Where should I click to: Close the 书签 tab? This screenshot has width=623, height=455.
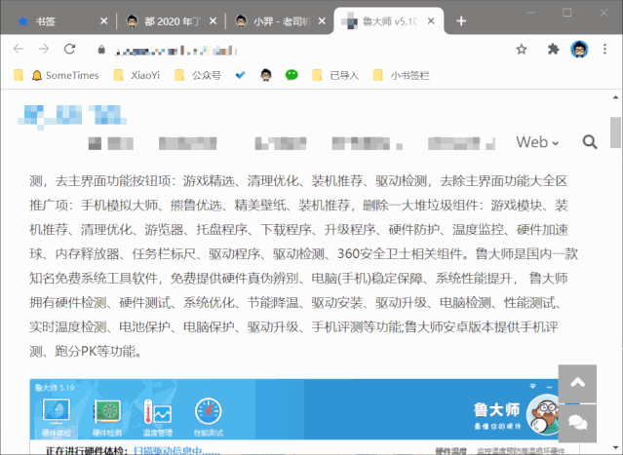coord(103,21)
